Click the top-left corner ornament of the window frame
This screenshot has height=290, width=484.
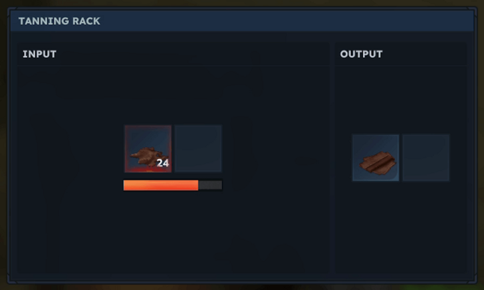(12, 12)
